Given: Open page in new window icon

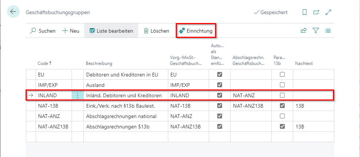Looking at the screenshot, I should click(x=316, y=12).
